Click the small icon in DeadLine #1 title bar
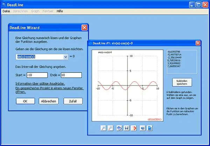The image size is (210, 146). click(x=90, y=43)
